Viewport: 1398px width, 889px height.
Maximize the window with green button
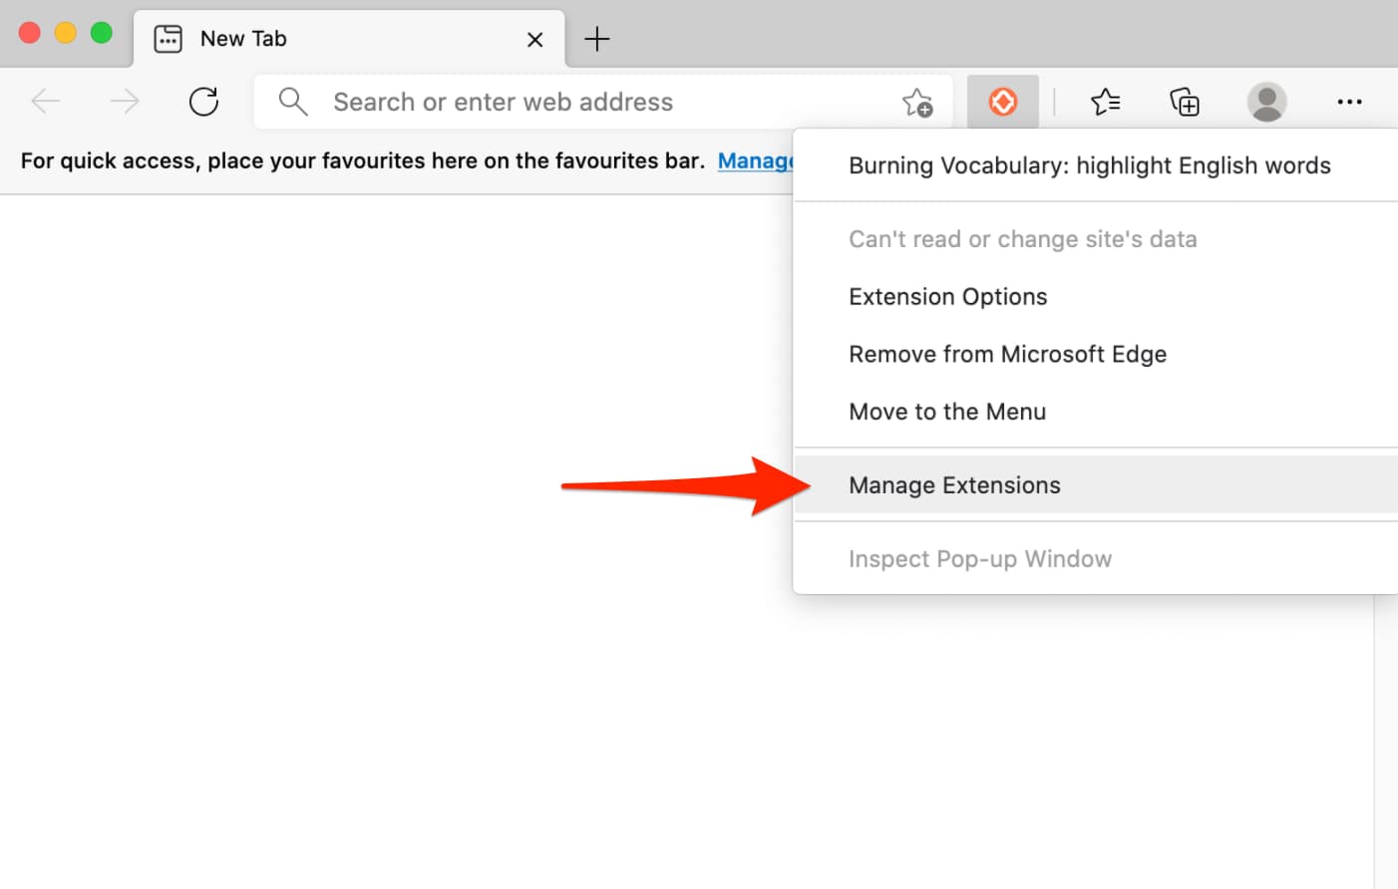(102, 33)
